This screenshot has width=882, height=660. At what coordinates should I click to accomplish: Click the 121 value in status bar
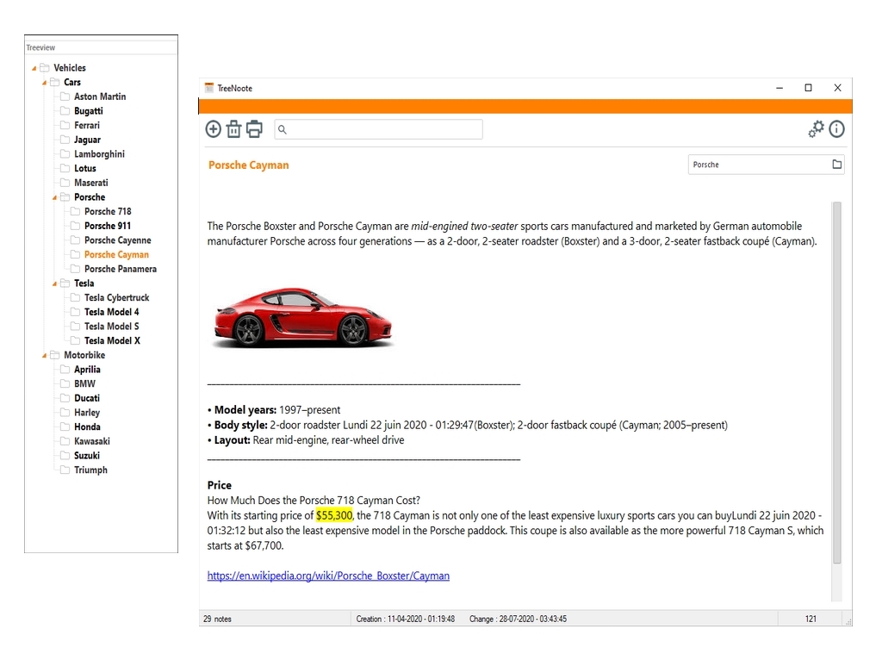click(811, 619)
